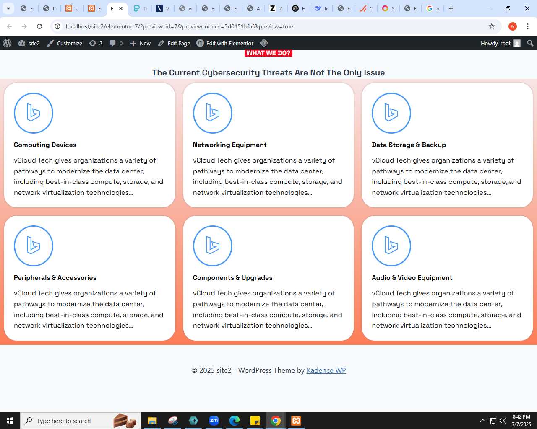Switch to the tab with V logo
537x429 pixels.
[x=163, y=8]
